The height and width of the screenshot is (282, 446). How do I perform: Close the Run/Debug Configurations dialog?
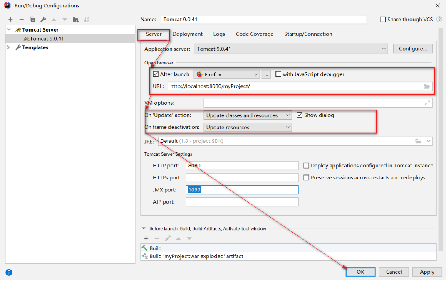(437, 6)
